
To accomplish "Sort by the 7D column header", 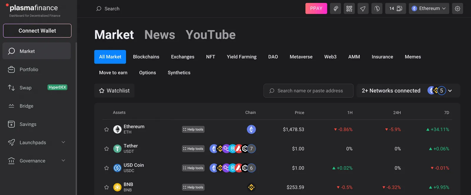I will [447, 112].
